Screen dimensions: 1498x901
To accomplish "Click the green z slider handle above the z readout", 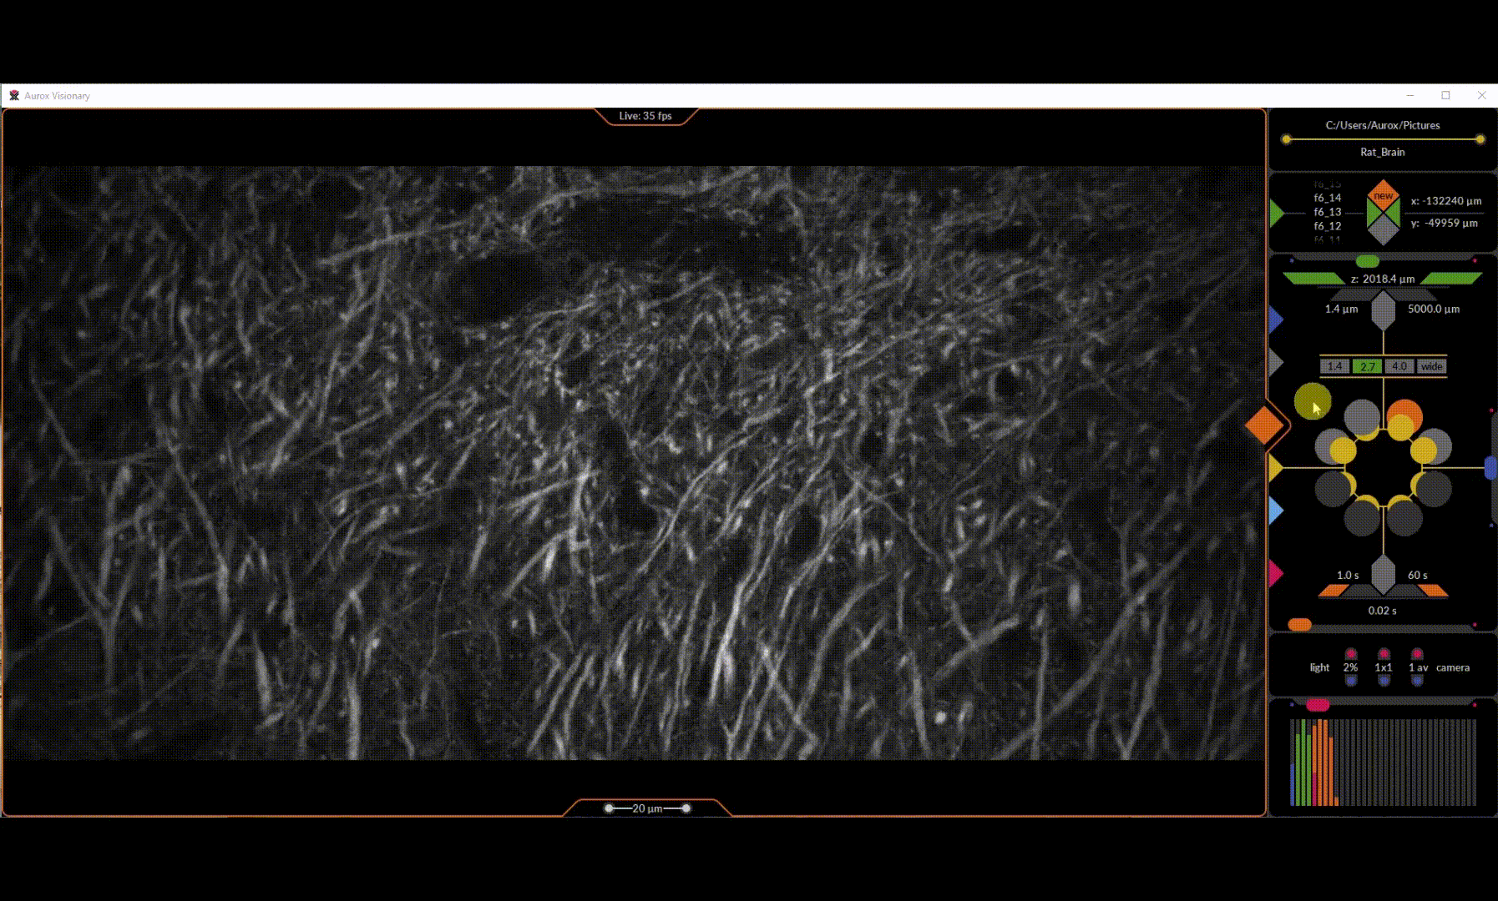I will (1367, 262).
